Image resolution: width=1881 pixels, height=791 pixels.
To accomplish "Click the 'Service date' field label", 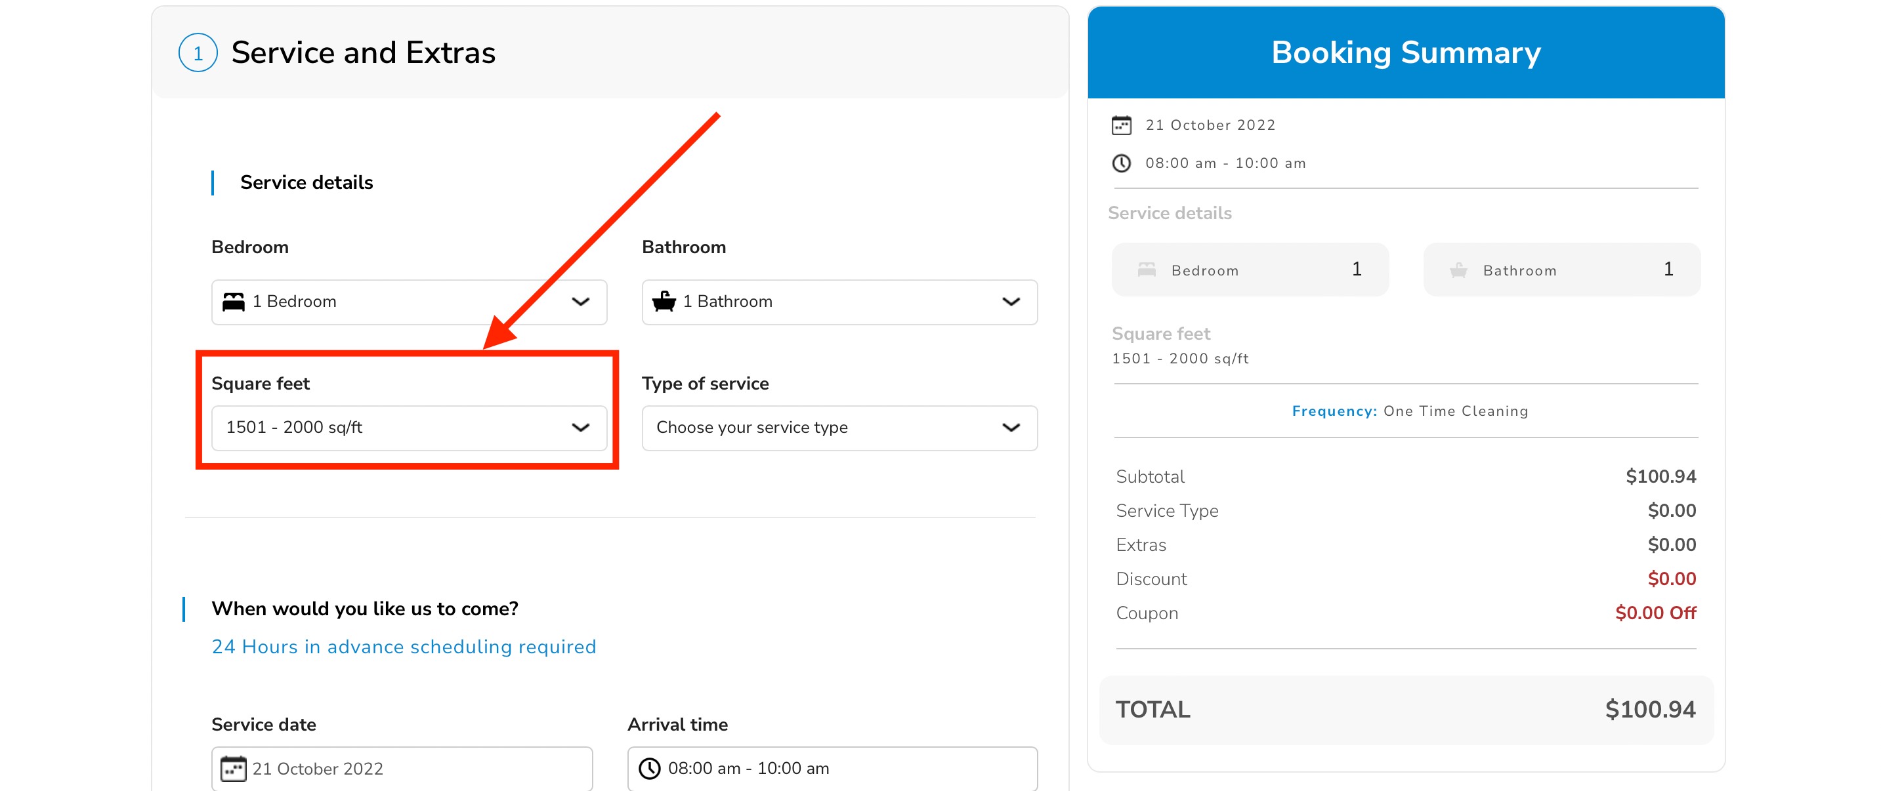I will pyautogui.click(x=264, y=725).
